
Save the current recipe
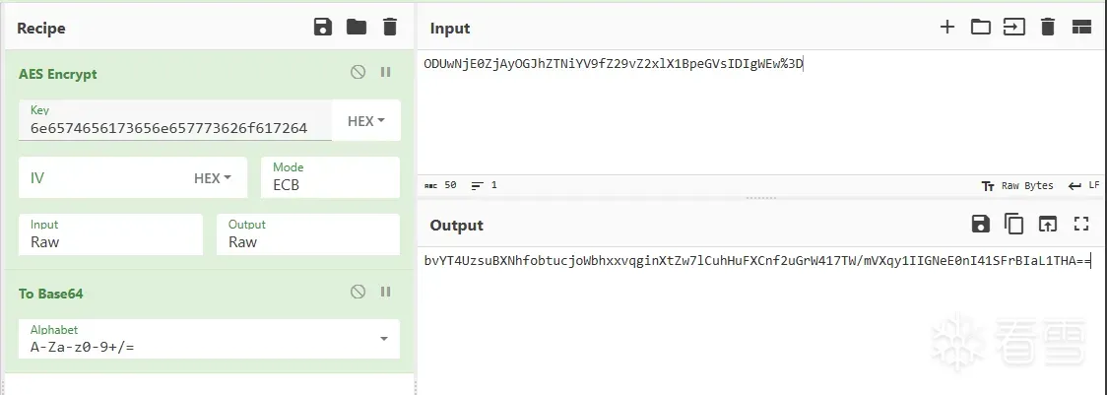323,28
